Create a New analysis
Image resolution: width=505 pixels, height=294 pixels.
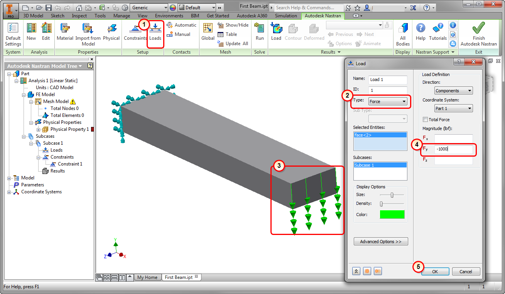pyautogui.click(x=31, y=32)
